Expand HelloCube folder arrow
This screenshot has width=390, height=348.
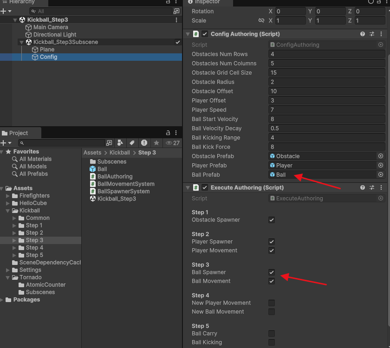click(x=8, y=203)
